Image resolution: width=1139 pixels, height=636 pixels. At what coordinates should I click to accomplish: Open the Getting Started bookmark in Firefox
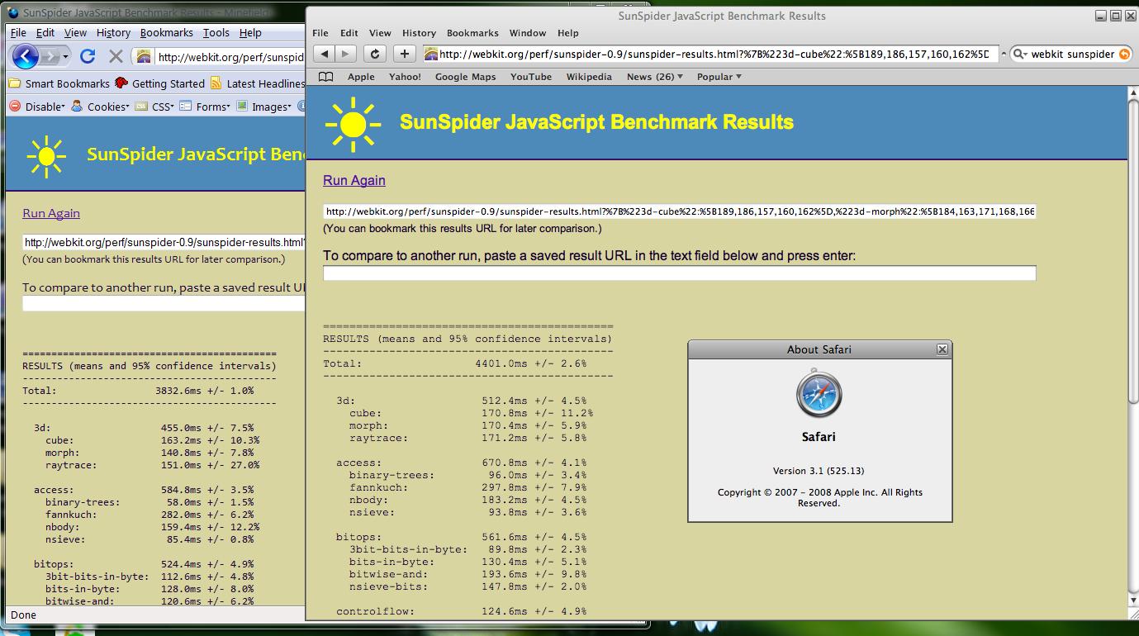(x=159, y=83)
